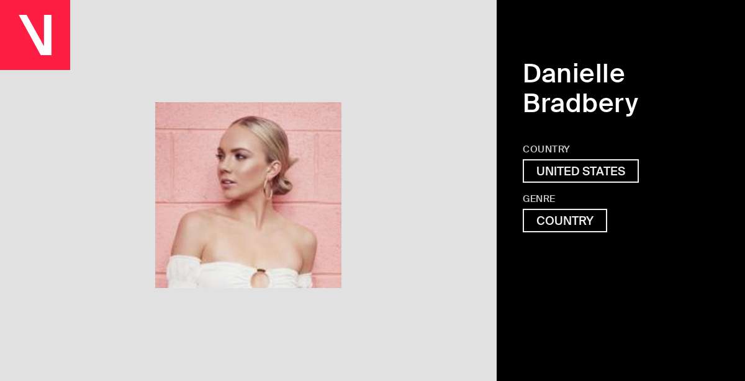
Task: Click the COUNTRY label above United States
Action: pos(546,149)
